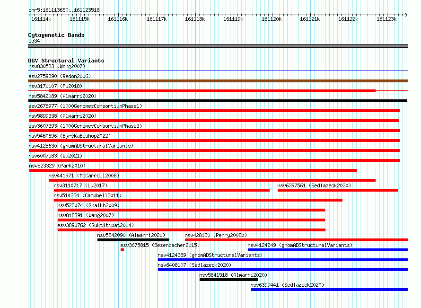The width and height of the screenshot is (421, 308).
Task: Click the chr5:161113650..161123518 coordinates text
Action: coord(64,10)
